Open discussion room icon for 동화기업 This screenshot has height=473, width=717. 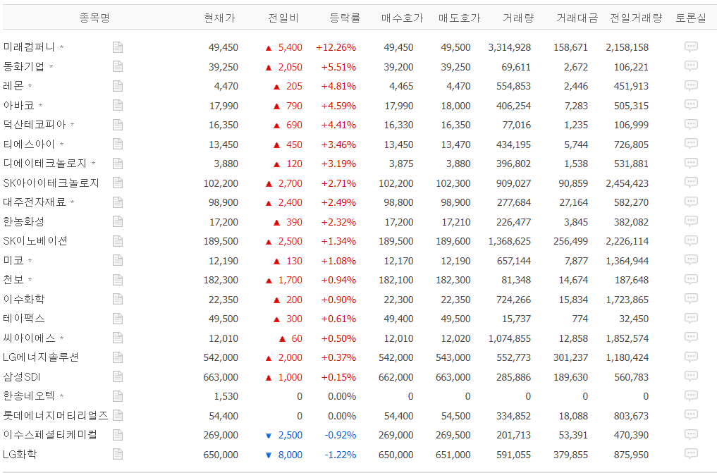pos(691,66)
